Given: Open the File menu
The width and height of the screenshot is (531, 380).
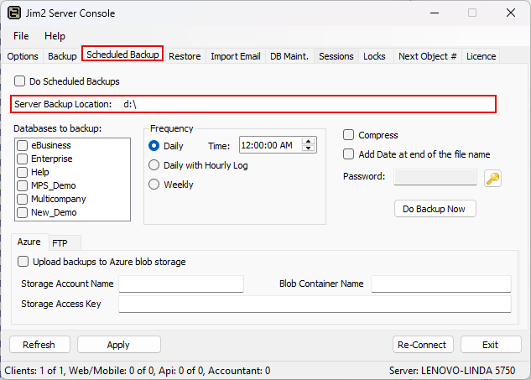Looking at the screenshot, I should [21, 36].
